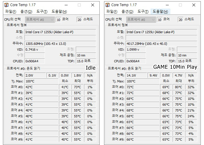Viewport: 204px width, 145px height.
Task: Expand 프로세서 #0 dropdown in right window
Action: click(x=141, y=20)
